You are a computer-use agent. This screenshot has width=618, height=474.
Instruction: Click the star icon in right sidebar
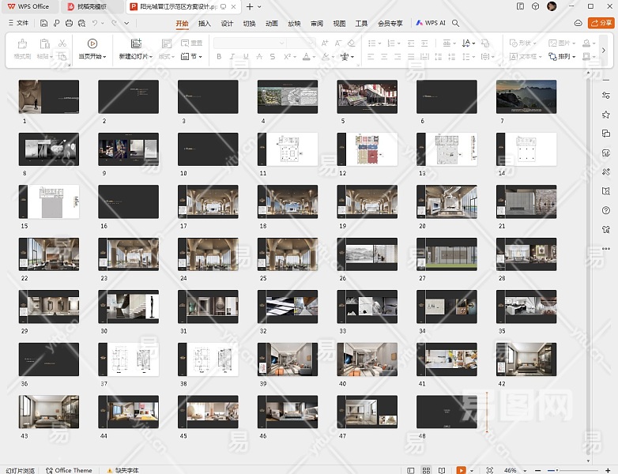tap(605, 115)
